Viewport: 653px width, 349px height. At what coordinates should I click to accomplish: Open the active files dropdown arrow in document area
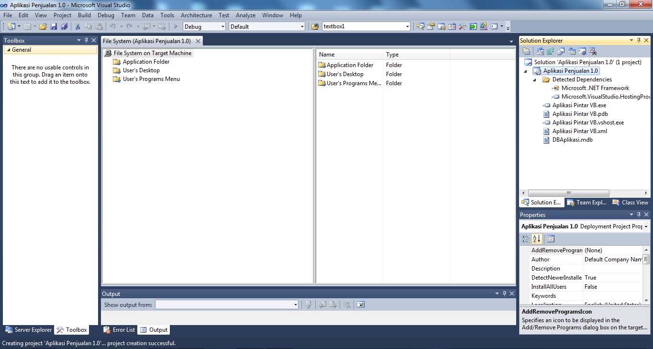[x=511, y=41]
